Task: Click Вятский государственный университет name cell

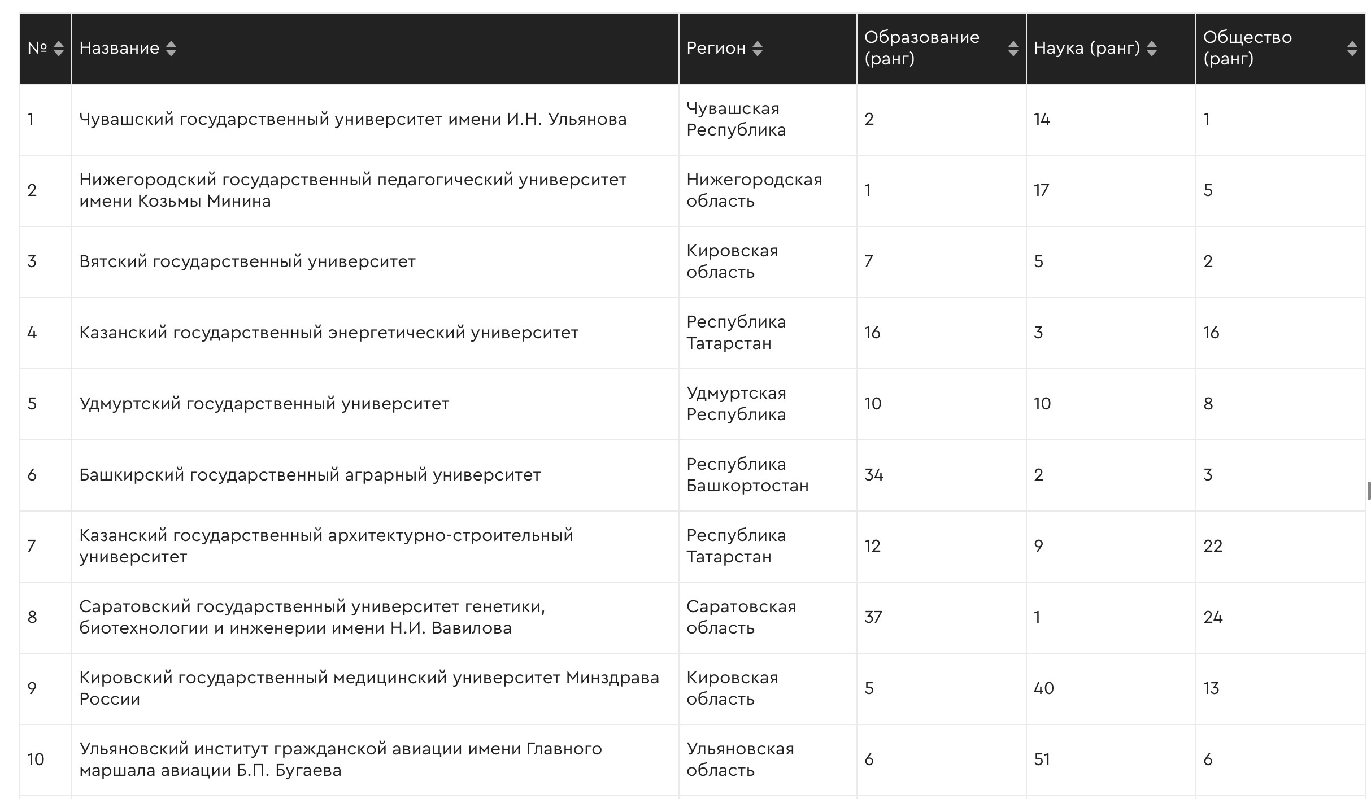Action: tap(247, 262)
